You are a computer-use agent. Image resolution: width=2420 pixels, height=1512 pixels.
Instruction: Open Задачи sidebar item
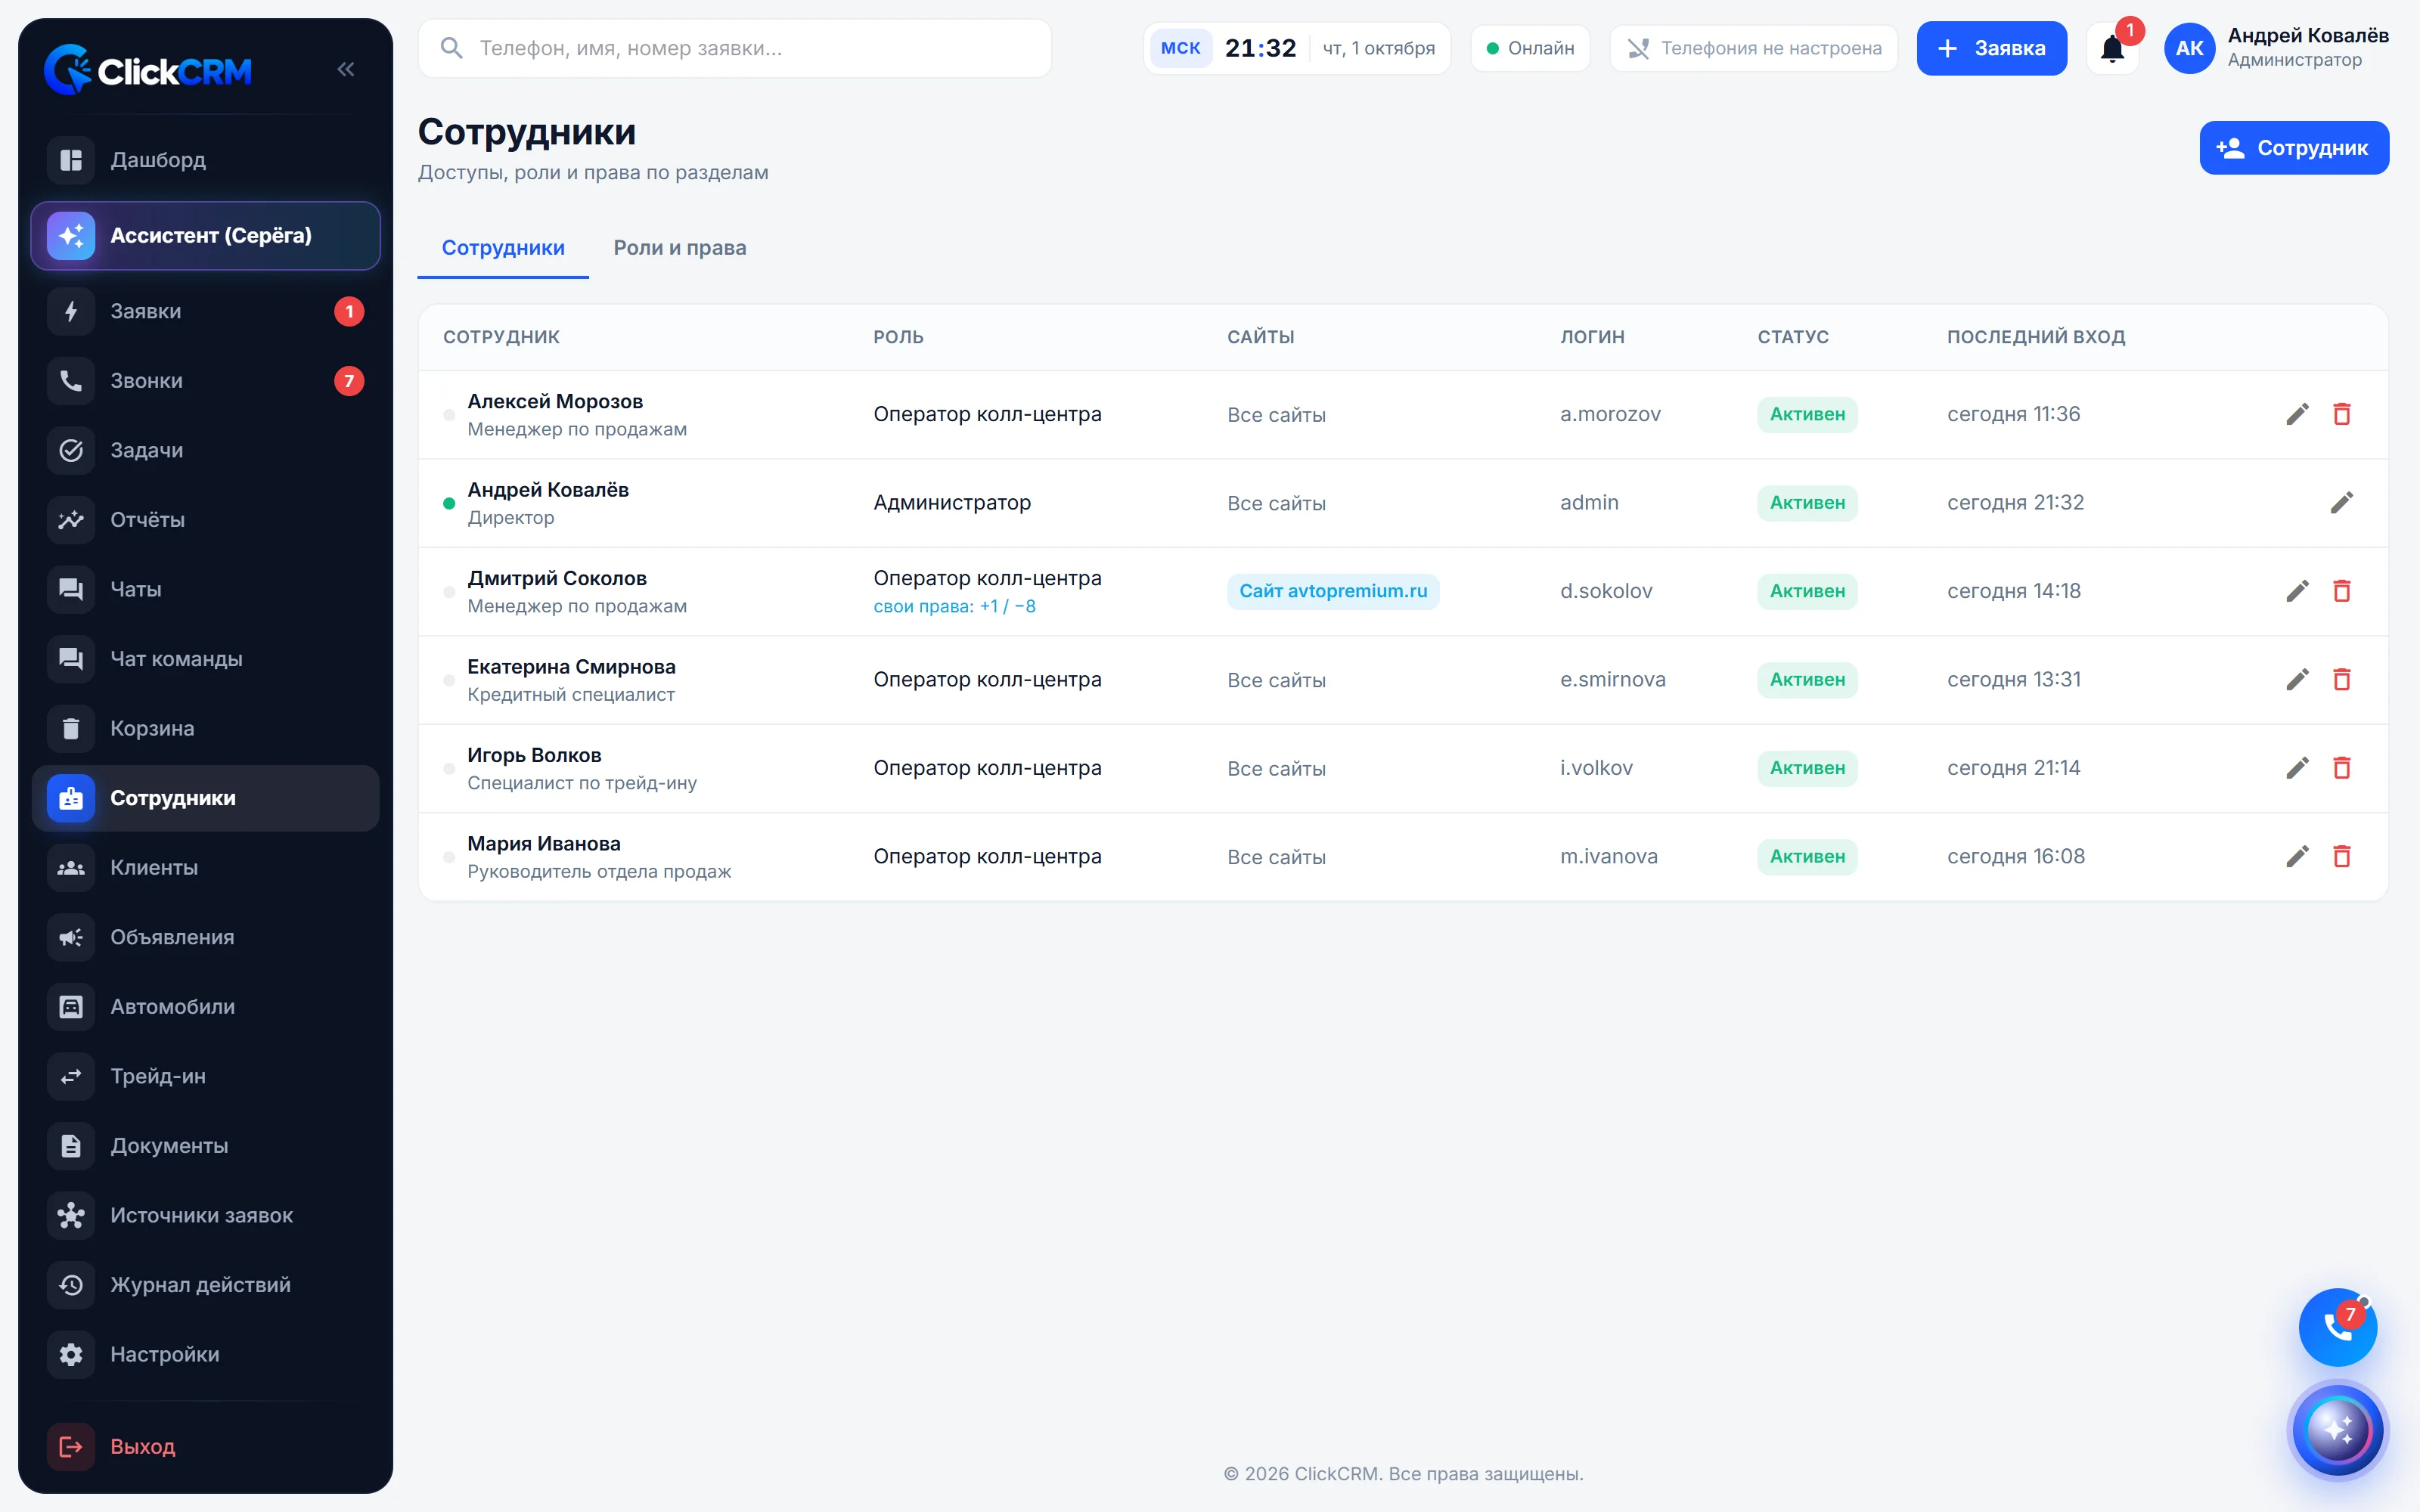pyautogui.click(x=205, y=450)
